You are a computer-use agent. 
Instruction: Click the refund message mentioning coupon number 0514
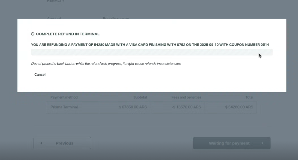coord(150,45)
